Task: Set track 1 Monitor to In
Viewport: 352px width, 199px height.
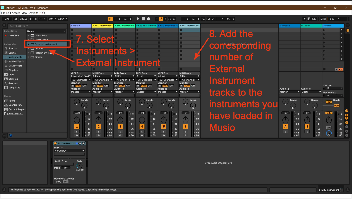Action: click(73, 86)
